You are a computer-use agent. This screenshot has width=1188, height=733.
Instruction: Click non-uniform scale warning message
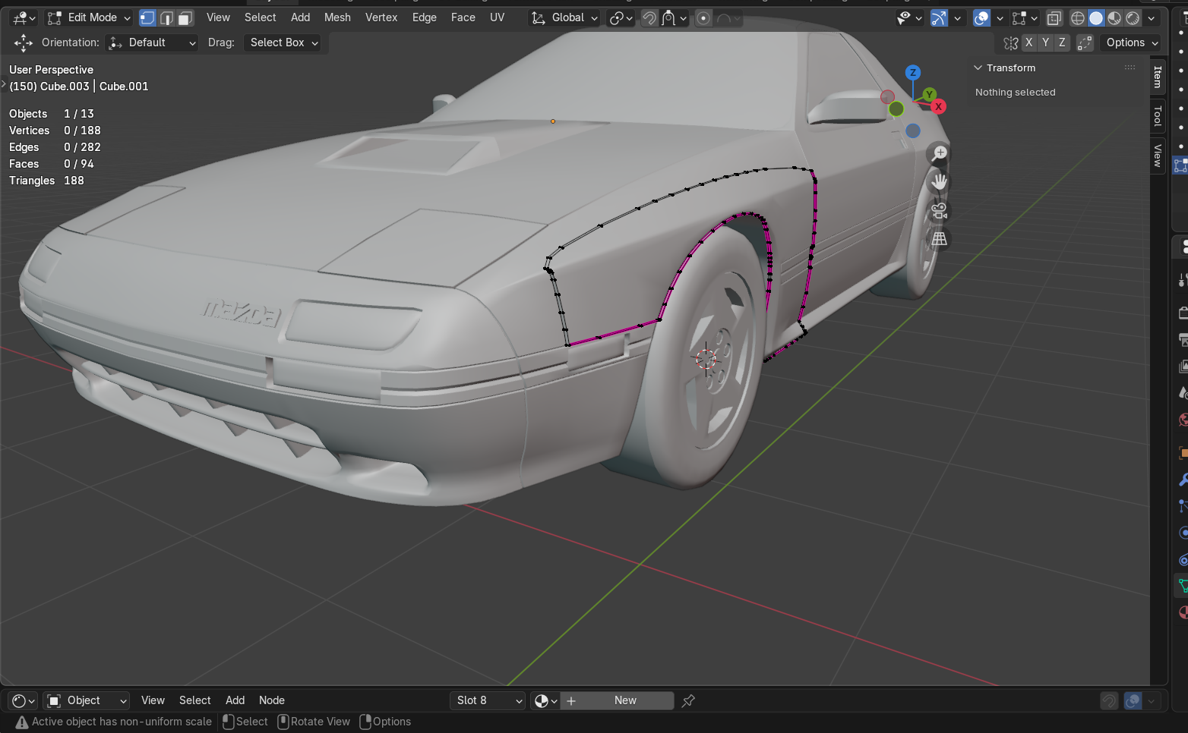pos(114,722)
